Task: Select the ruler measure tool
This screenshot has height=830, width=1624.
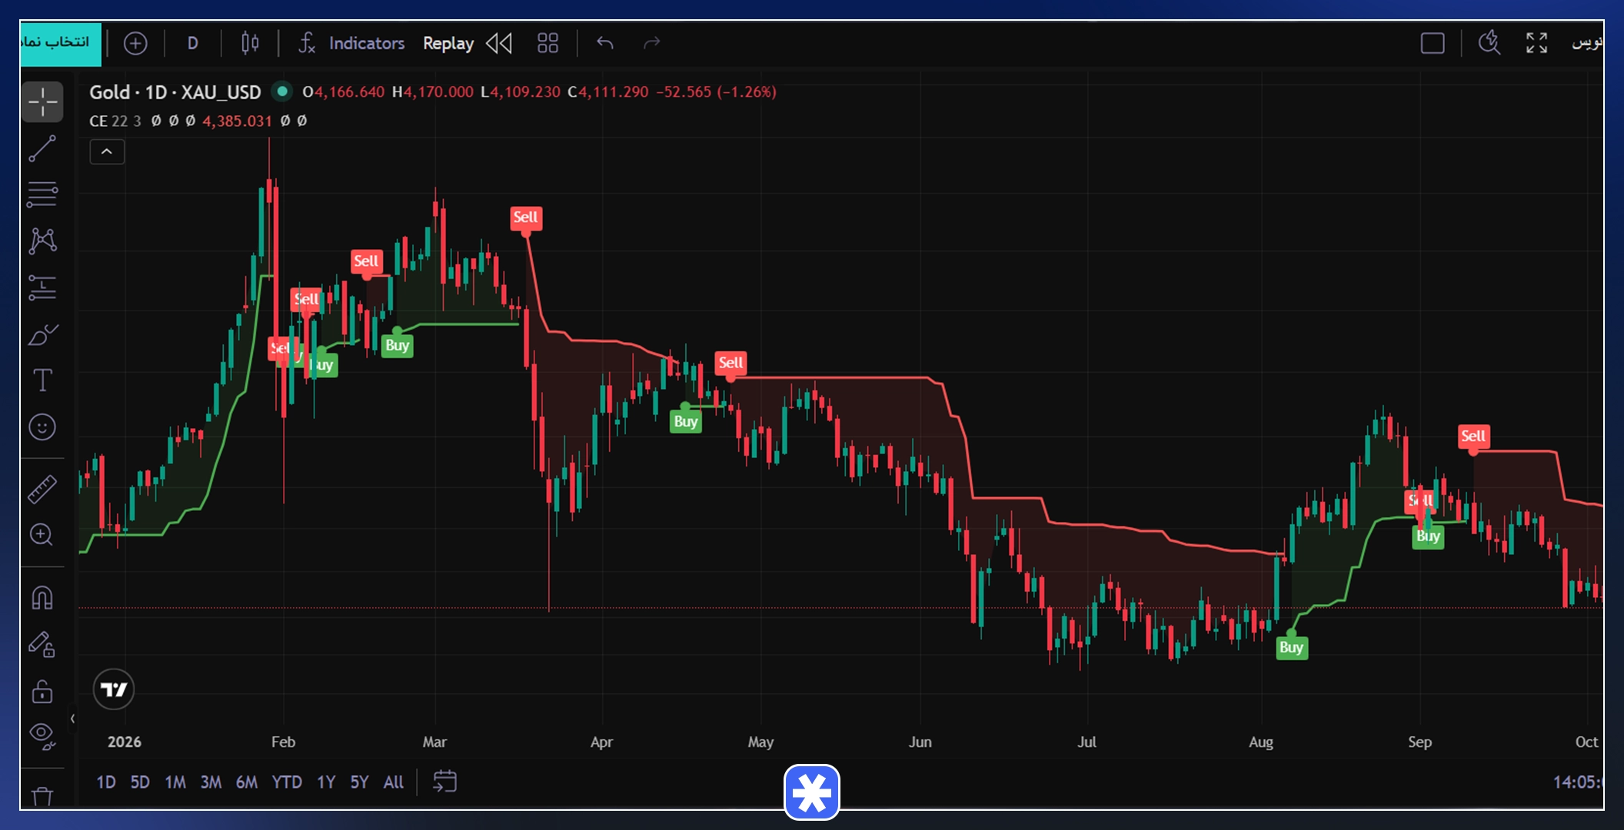Action: [42, 489]
